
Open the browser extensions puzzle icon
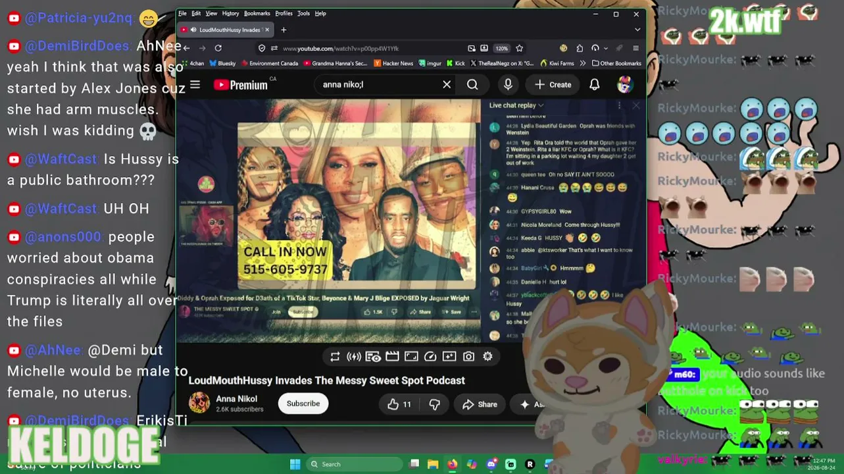coord(580,48)
